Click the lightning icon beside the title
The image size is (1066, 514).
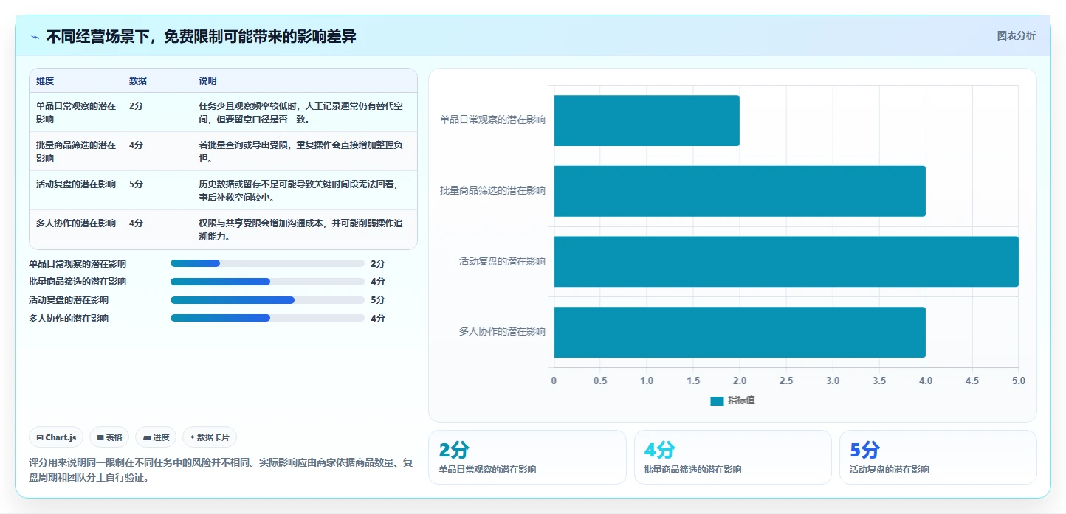click(35, 36)
